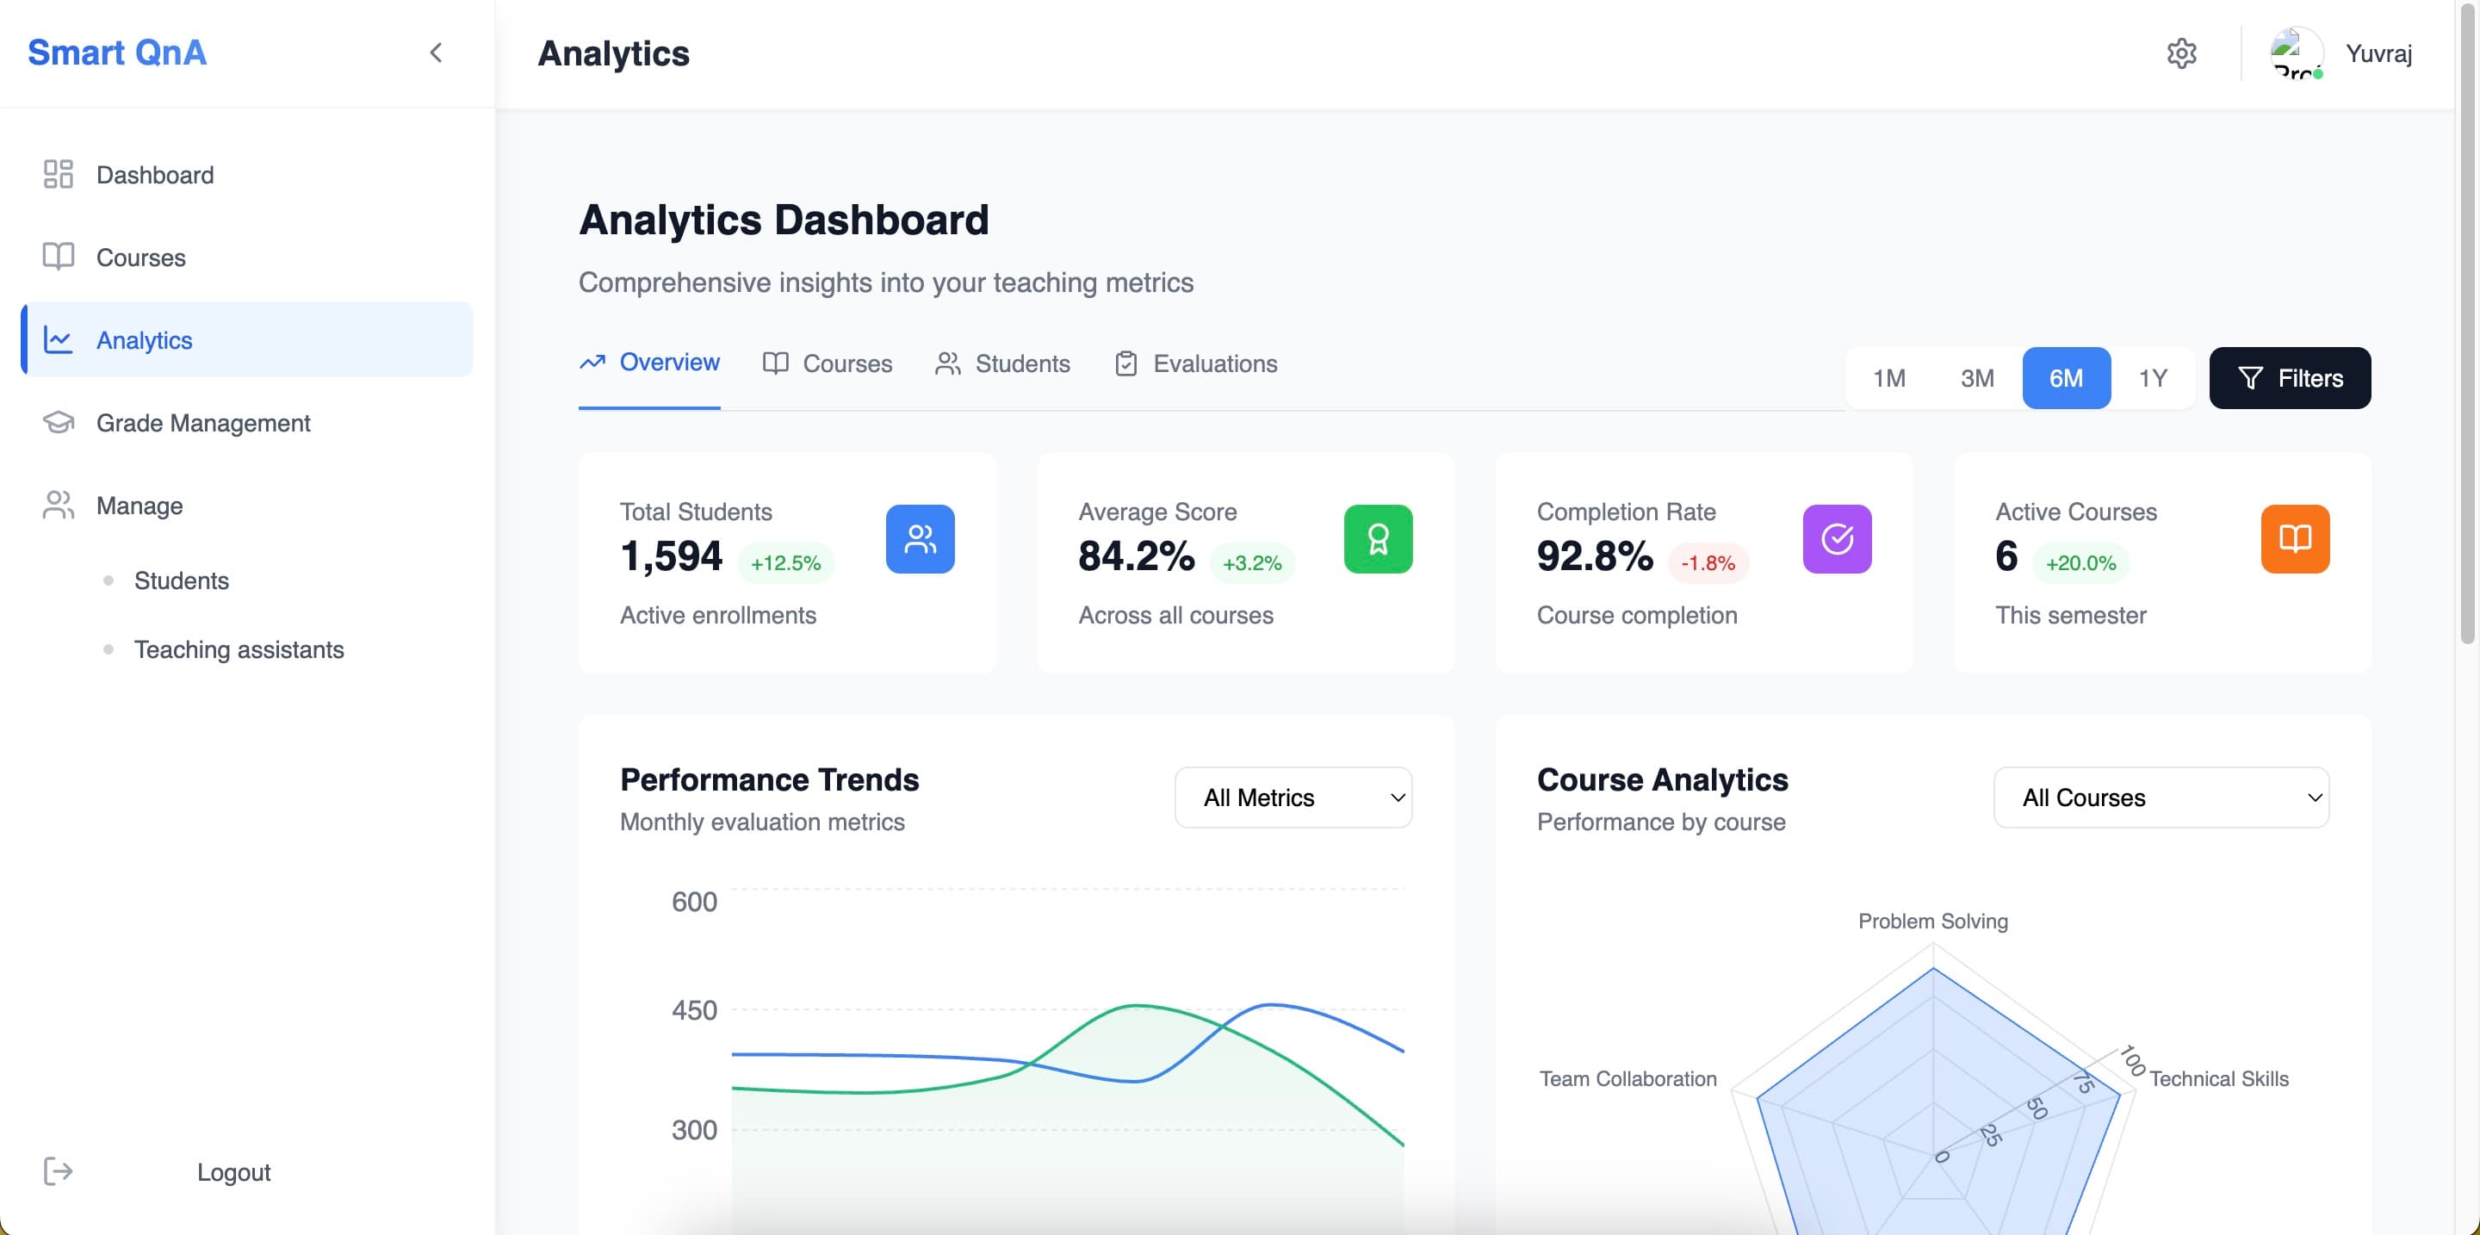This screenshot has height=1235, width=2480.
Task: Click the trending arrow icon beside Overview
Action: pos(592,362)
